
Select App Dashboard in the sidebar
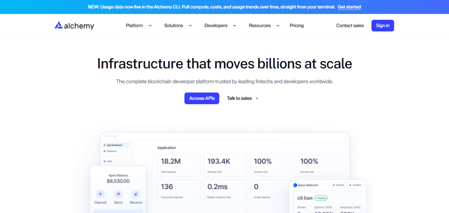coord(116,145)
